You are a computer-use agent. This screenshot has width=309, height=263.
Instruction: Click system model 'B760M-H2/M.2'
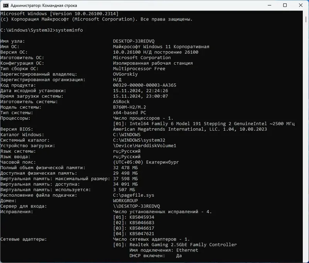click(129, 107)
